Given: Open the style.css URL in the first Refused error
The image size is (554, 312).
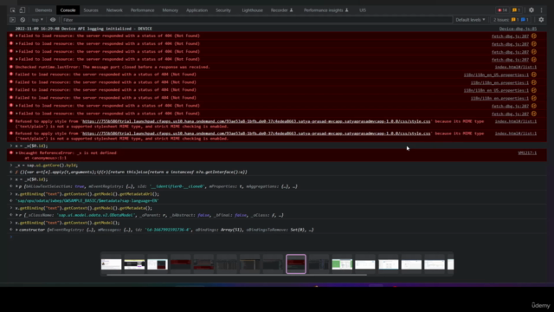Looking at the screenshot, I should (x=256, y=121).
